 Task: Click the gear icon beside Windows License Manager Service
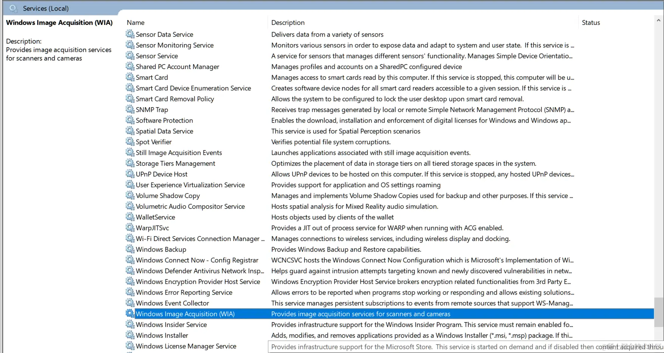pyautogui.click(x=130, y=346)
